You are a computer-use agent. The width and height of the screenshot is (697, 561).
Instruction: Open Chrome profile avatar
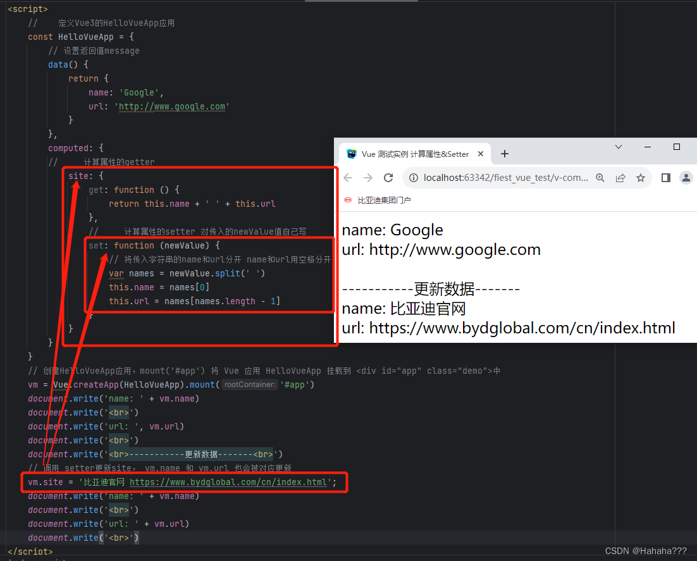(686, 178)
